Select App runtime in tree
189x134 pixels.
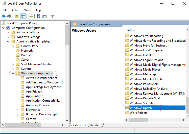[34, 96]
